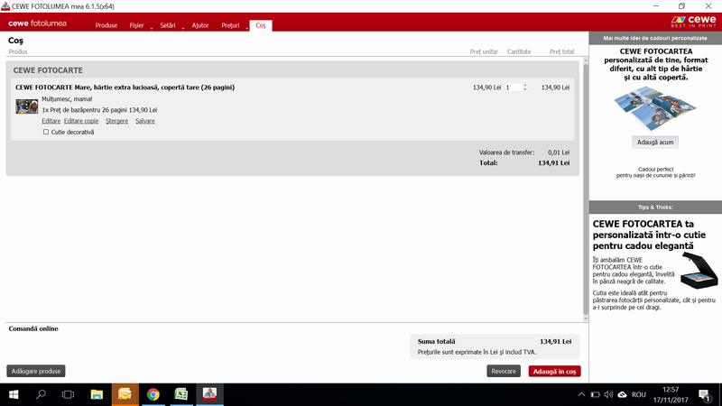
Task: Open File Explorer from the taskbar
Action: pos(97,394)
